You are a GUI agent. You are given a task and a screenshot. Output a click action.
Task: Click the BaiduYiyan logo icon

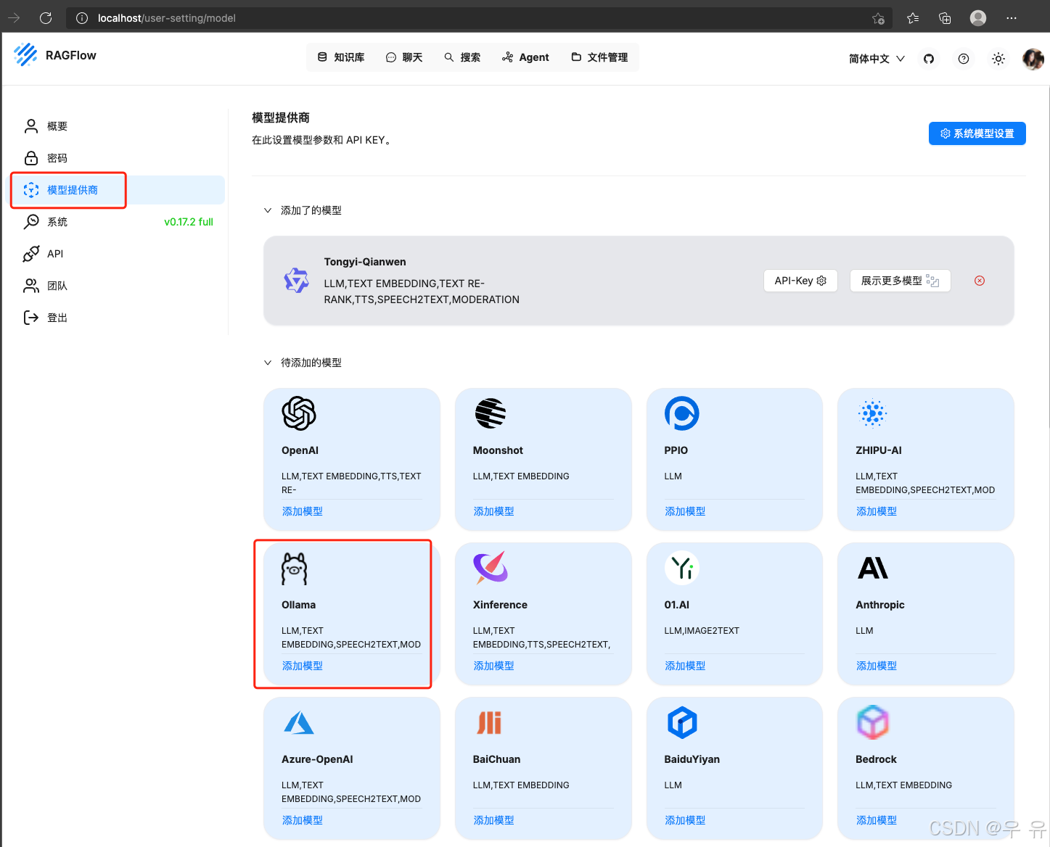[681, 722]
